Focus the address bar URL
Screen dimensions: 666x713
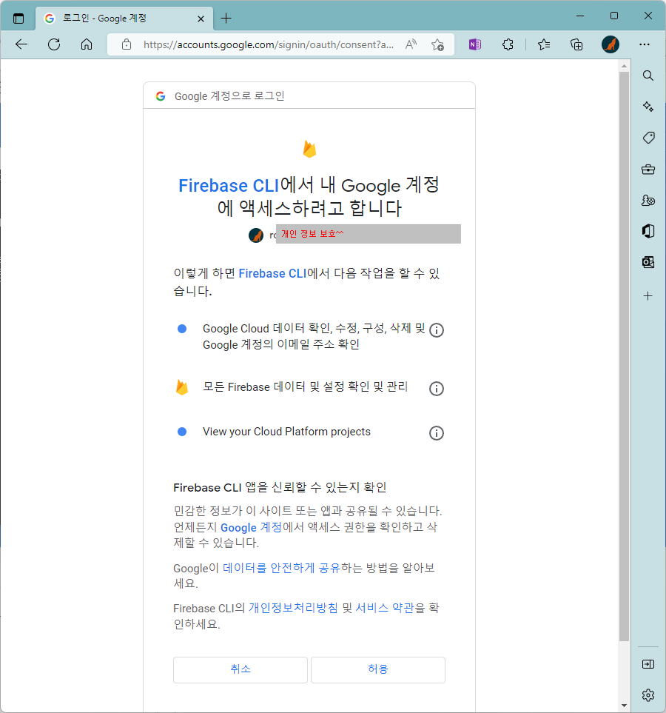(268, 44)
